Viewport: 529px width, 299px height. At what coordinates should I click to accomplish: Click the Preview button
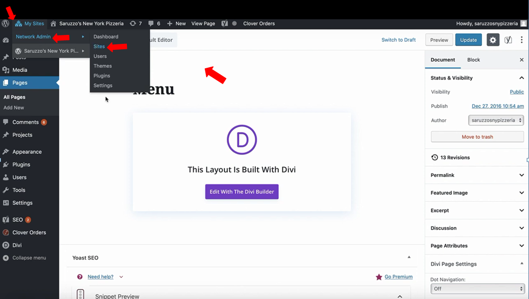click(x=439, y=40)
